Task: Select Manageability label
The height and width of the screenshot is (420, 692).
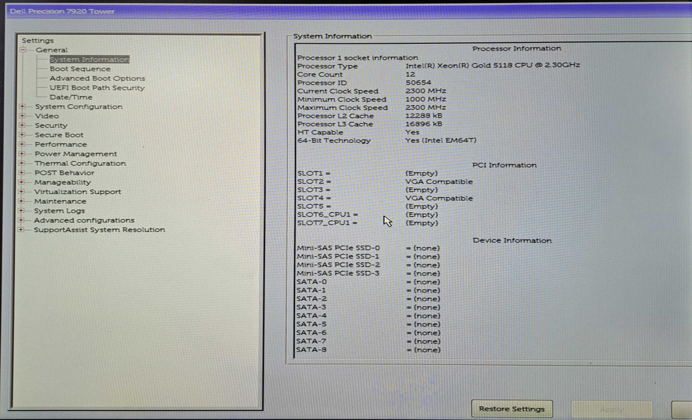Action: tap(62, 182)
